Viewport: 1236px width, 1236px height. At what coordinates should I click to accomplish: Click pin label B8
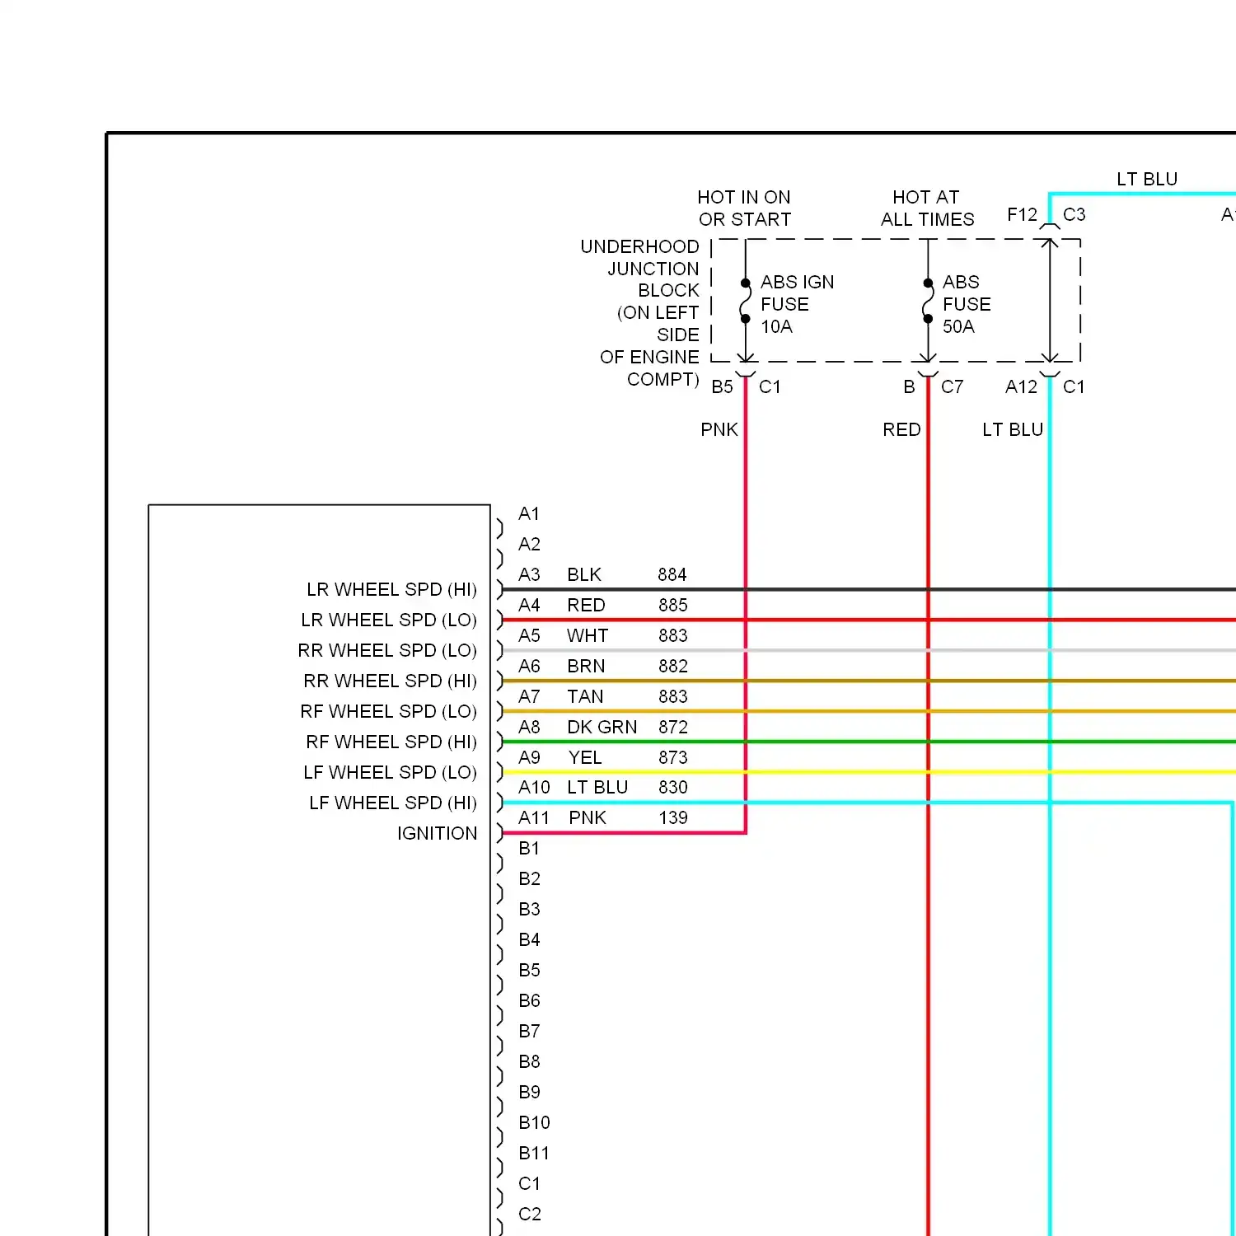click(x=529, y=1062)
